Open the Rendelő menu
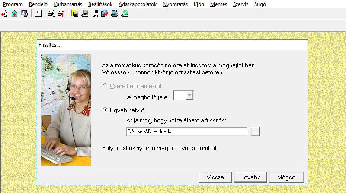Image resolution: width=346 pixels, height=194 pixels. pyautogui.click(x=38, y=4)
